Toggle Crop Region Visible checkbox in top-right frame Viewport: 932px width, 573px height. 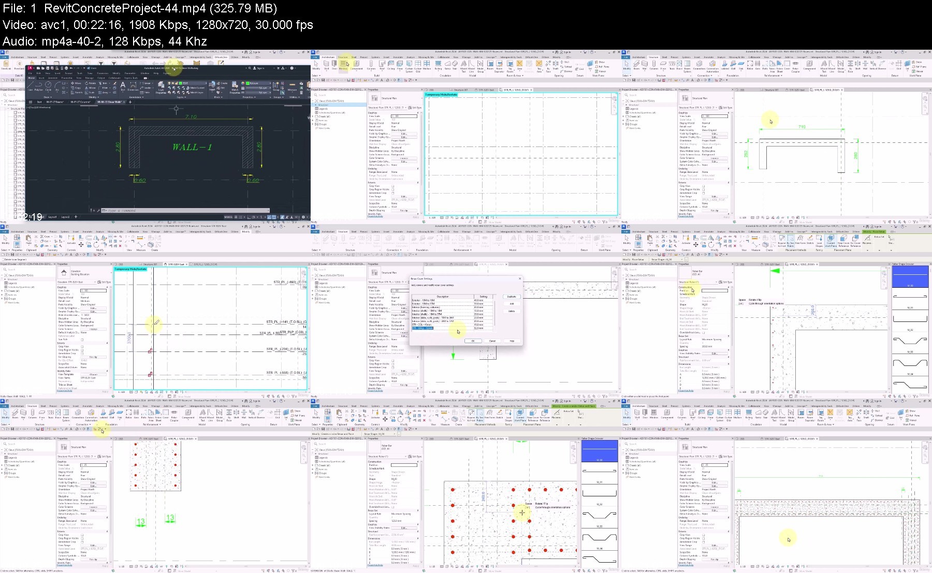coord(704,189)
